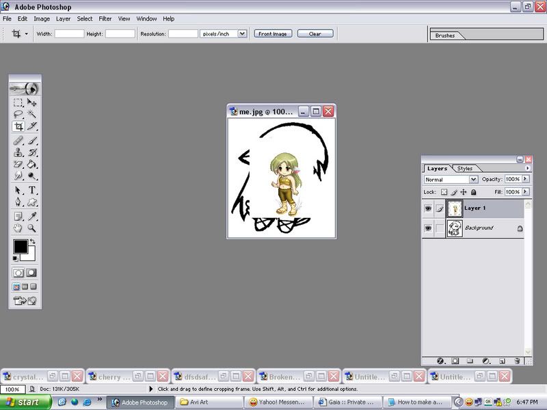Open the Image menu

pos(42,19)
